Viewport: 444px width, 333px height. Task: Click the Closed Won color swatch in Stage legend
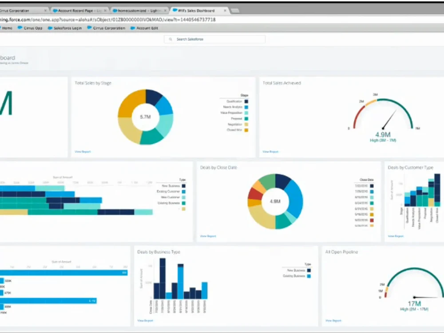(x=246, y=130)
